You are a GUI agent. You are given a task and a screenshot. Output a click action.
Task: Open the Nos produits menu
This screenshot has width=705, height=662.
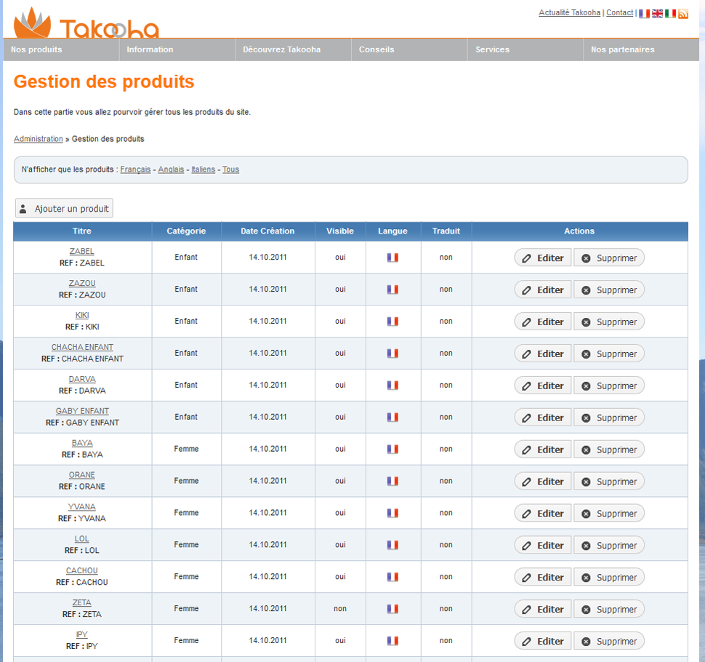click(x=36, y=49)
